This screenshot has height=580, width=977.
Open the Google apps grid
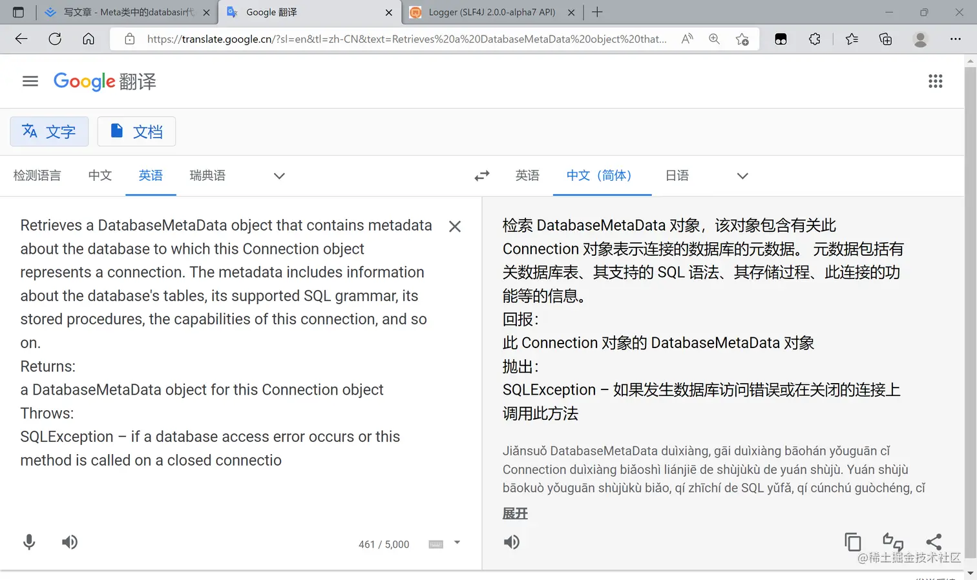[935, 81]
